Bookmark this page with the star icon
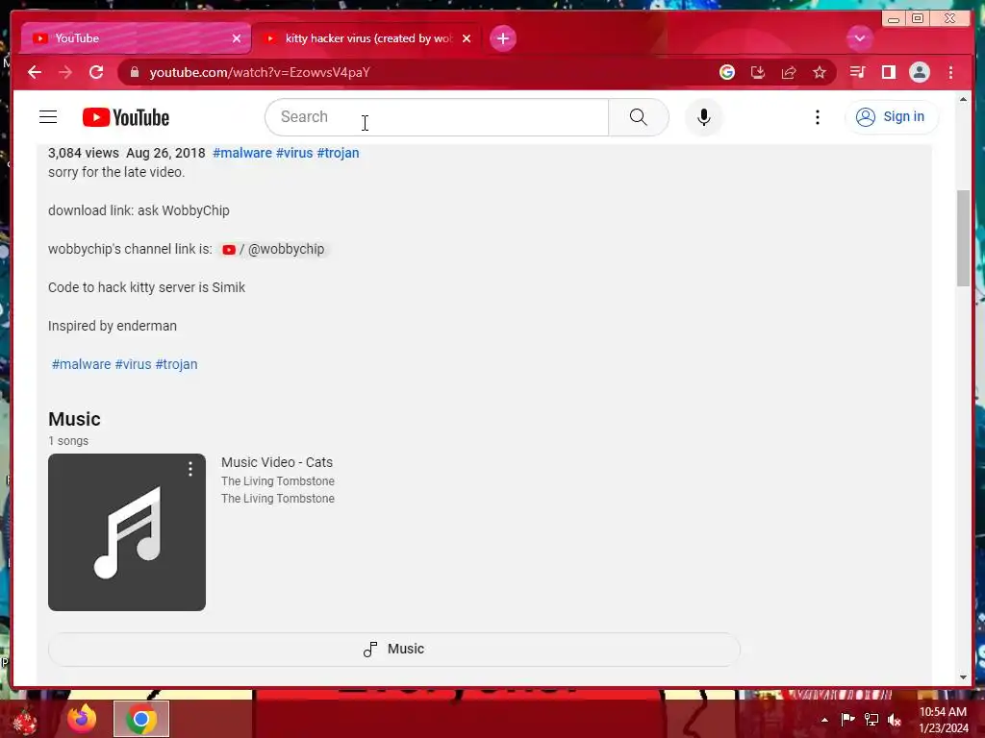 (820, 72)
